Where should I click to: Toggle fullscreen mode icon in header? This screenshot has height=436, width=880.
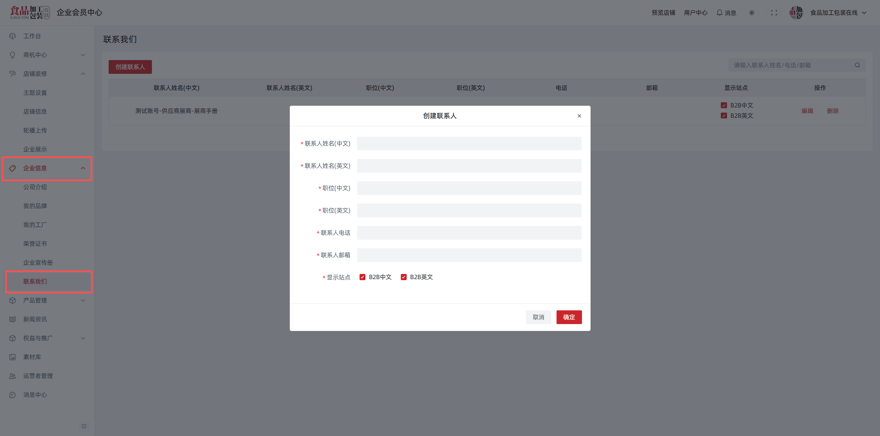[x=774, y=13]
